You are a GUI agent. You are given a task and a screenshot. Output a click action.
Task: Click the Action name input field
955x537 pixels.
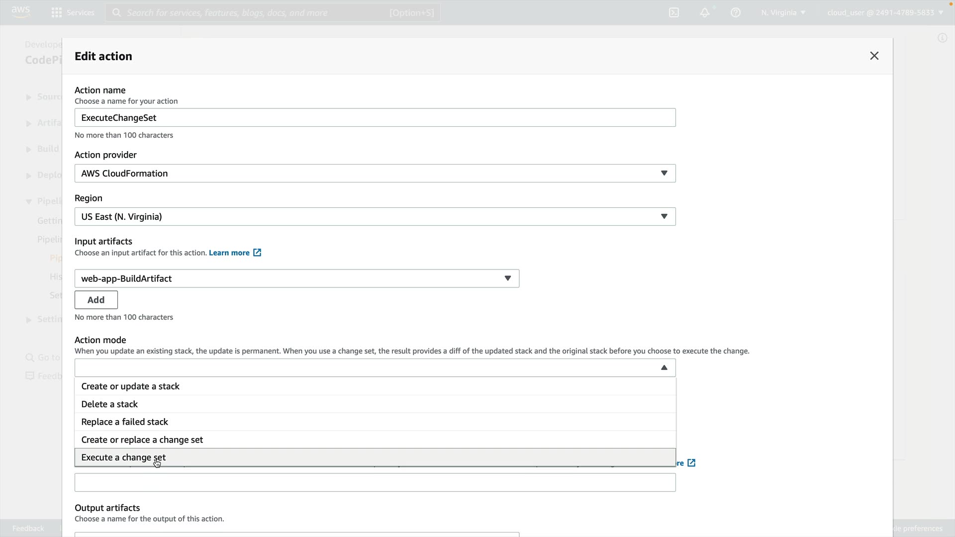coord(375,118)
